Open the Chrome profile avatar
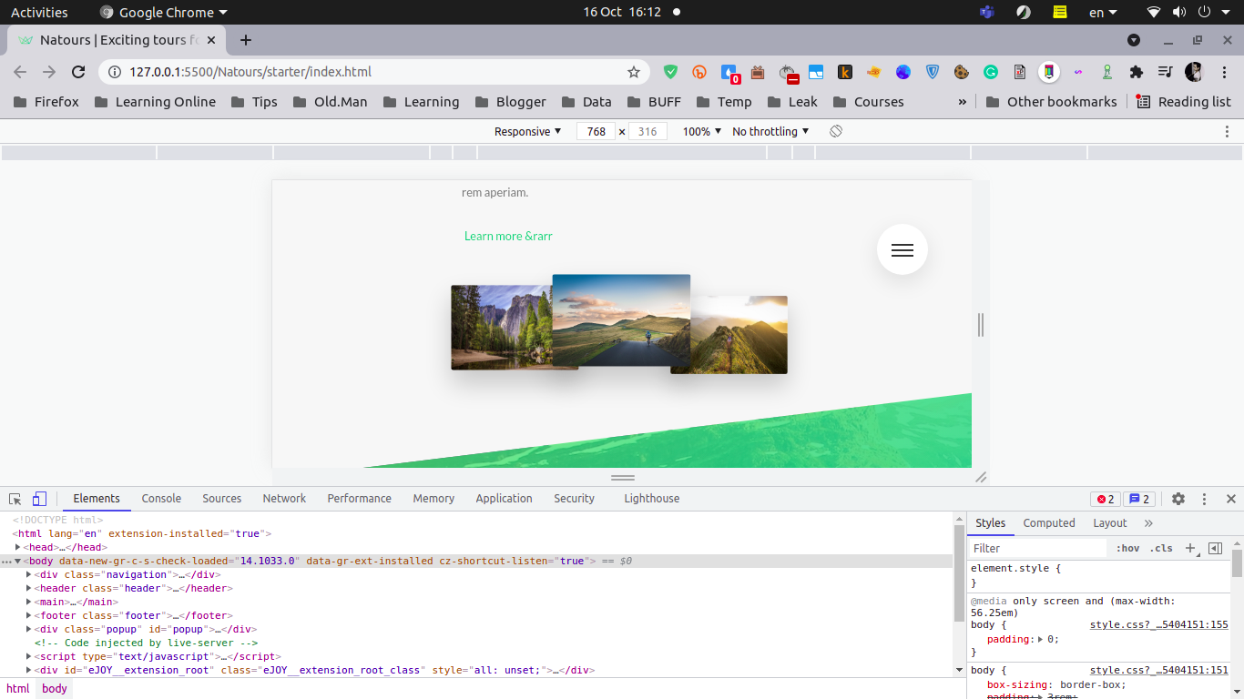Image resolution: width=1244 pixels, height=699 pixels. (x=1194, y=72)
